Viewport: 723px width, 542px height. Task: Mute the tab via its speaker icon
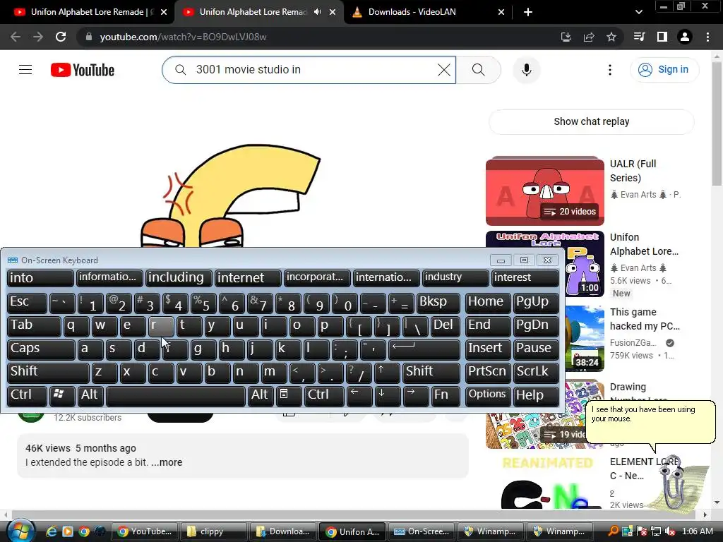coord(317,12)
